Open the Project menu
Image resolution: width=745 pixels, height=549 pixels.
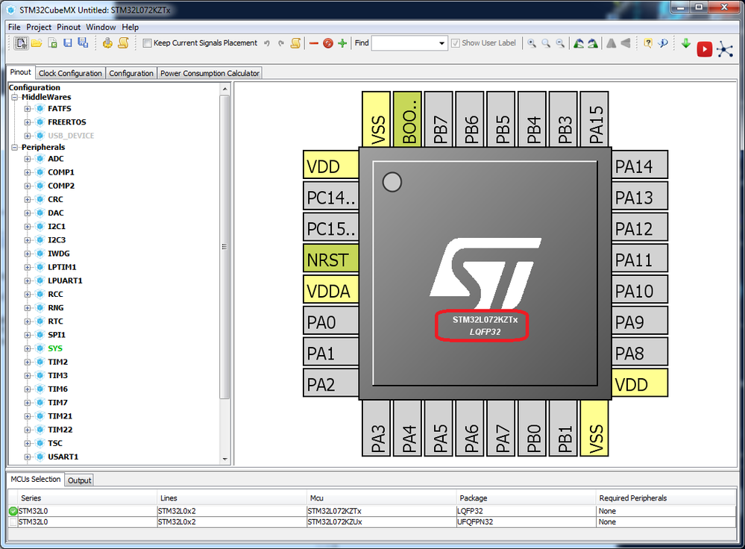click(x=39, y=27)
